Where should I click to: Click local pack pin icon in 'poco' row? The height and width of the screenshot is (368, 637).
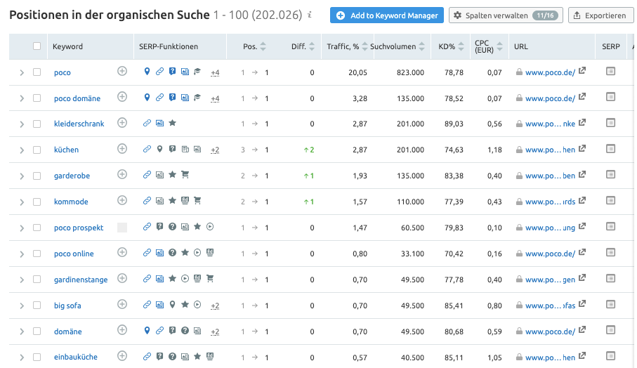pyautogui.click(x=147, y=72)
